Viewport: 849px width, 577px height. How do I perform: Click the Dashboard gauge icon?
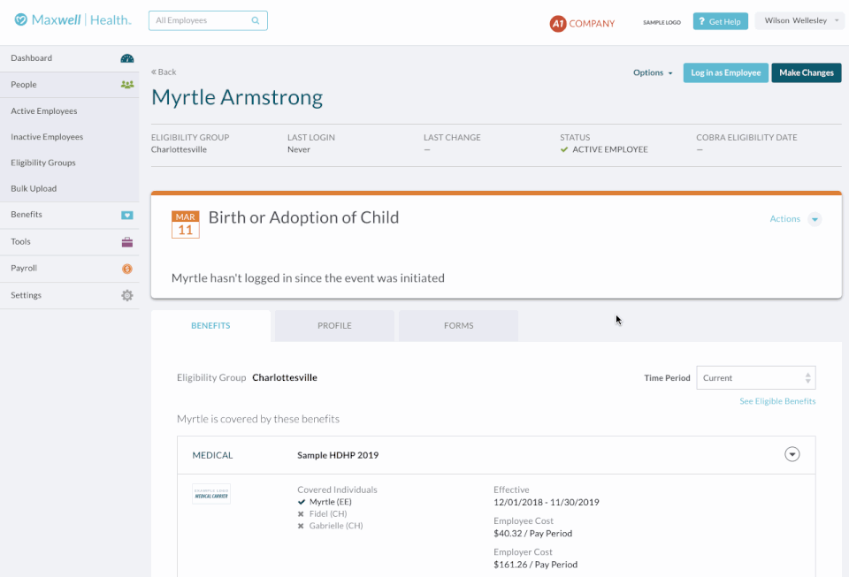[127, 58]
